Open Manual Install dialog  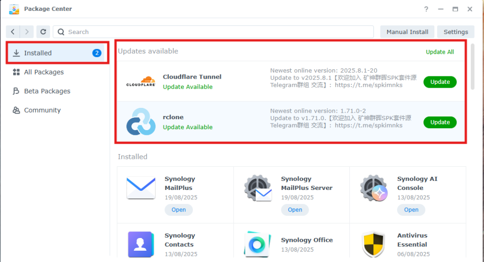(x=407, y=32)
